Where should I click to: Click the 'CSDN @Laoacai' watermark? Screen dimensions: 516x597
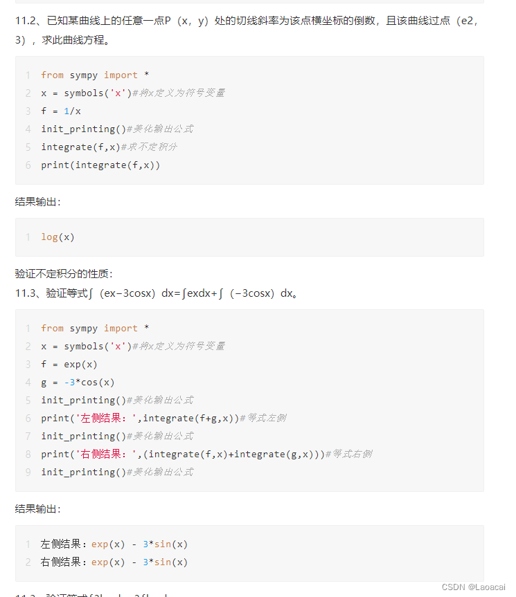(x=473, y=587)
